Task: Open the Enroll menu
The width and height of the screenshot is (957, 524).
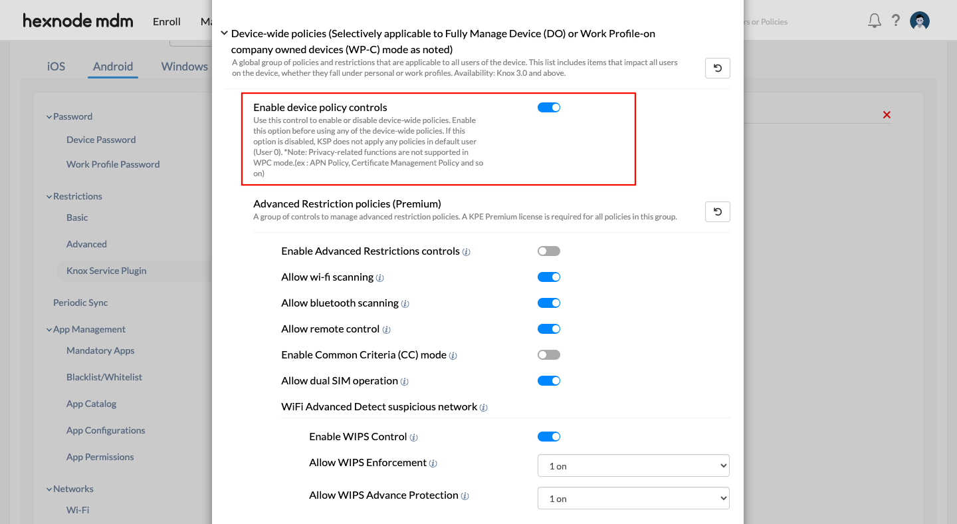Action: 167,21
